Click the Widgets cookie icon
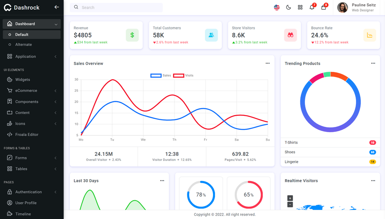Viewport: 385px width, 219px height. coord(10,79)
